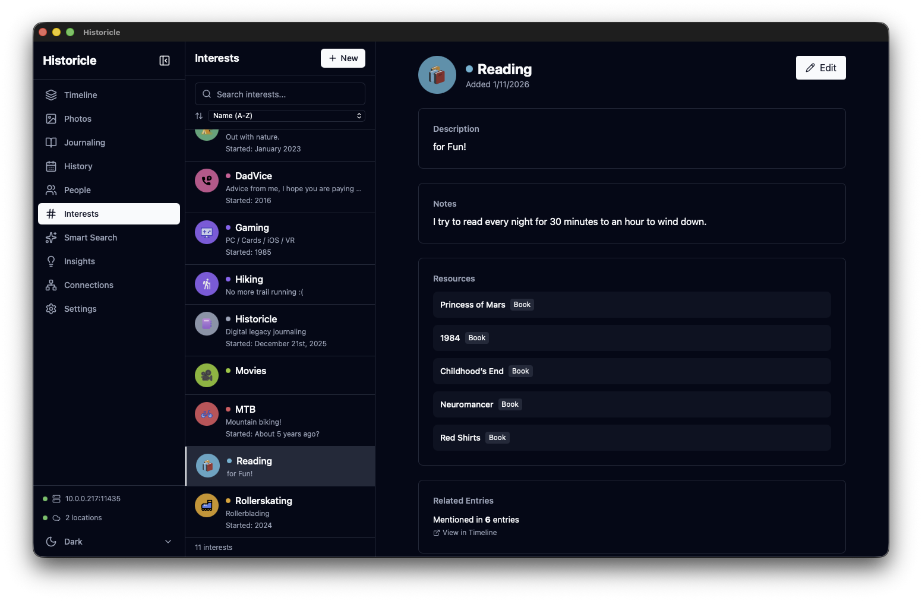Select the Princess of Mars resource
This screenshot has width=922, height=601.
click(473, 305)
